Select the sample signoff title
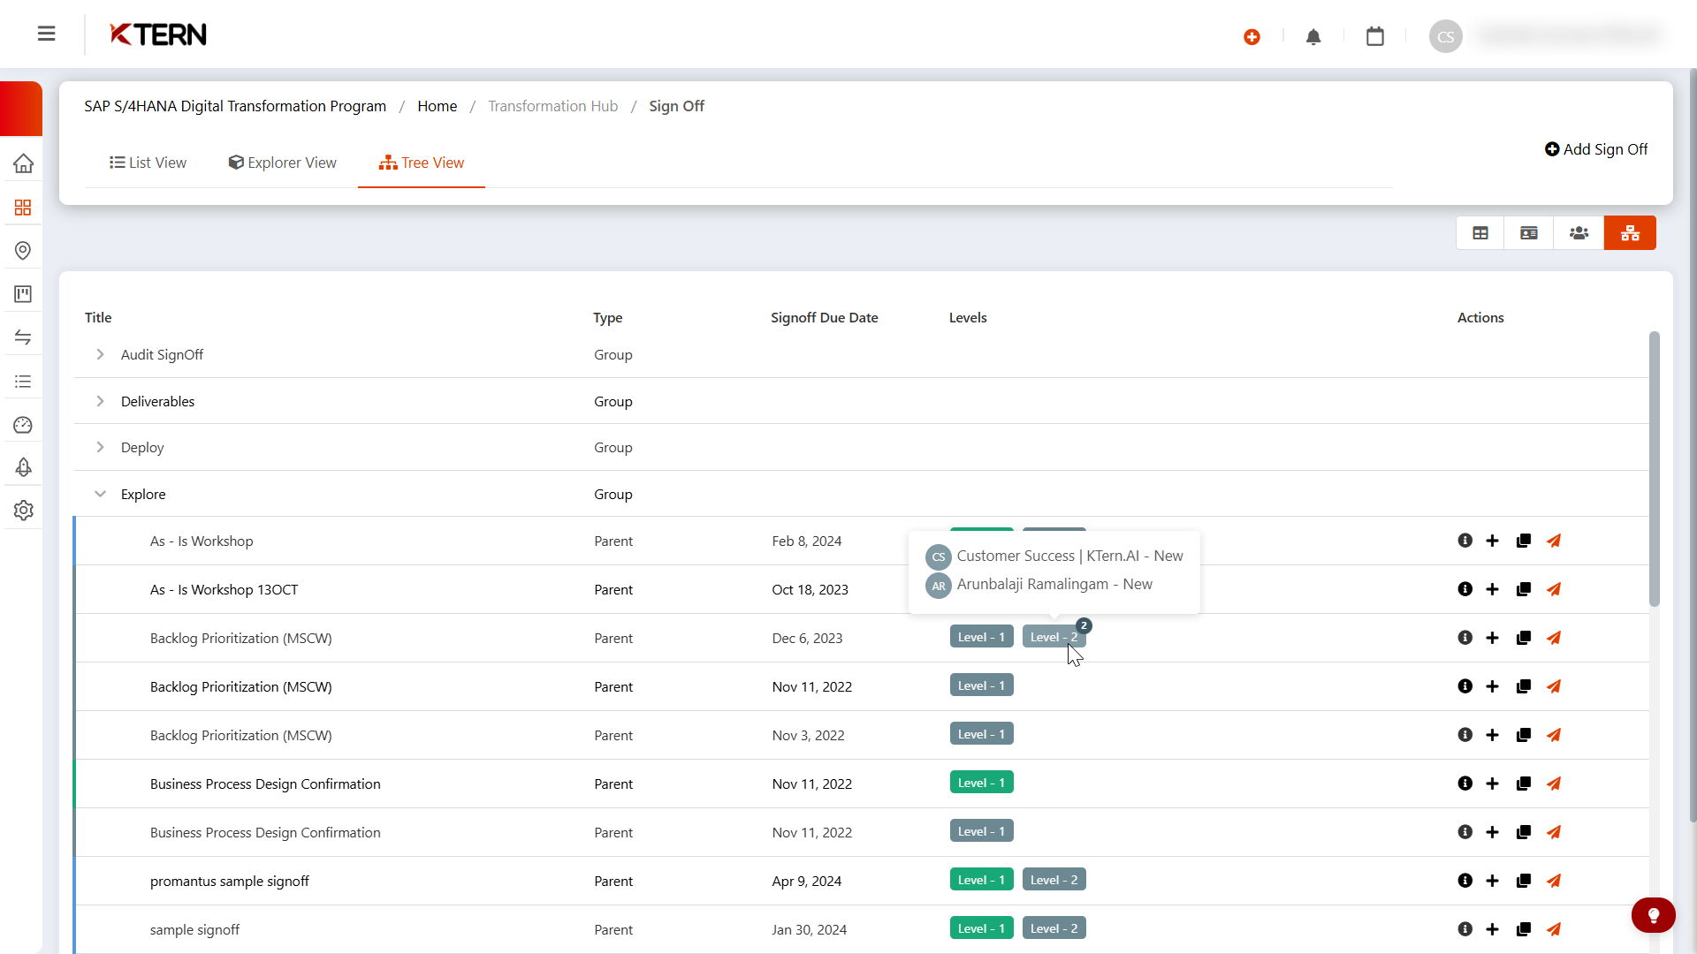1697x954 pixels. [x=194, y=929]
